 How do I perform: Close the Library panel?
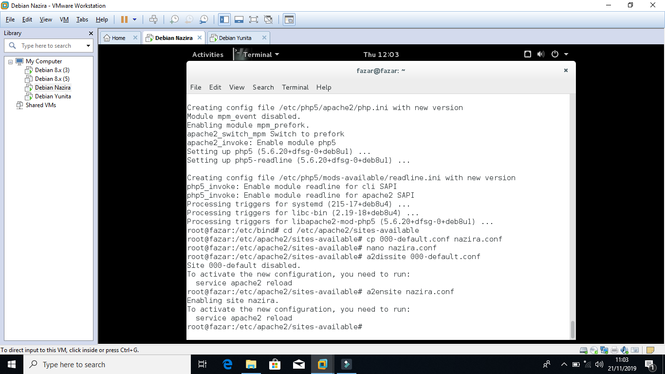[91, 33]
